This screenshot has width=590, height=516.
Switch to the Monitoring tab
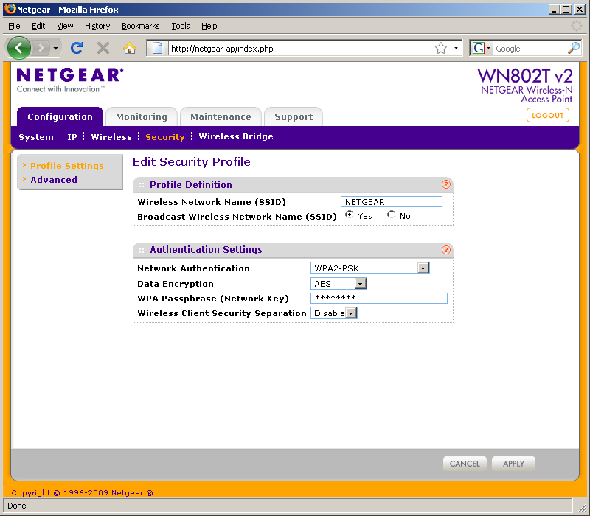click(x=142, y=116)
